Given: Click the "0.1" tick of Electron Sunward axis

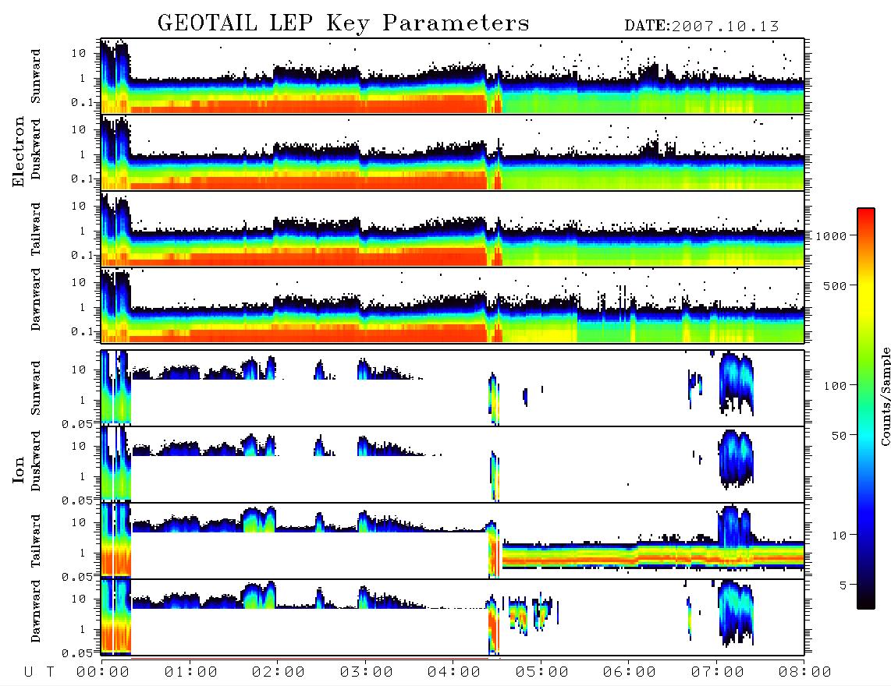Looking at the screenshot, I should click(83, 103).
